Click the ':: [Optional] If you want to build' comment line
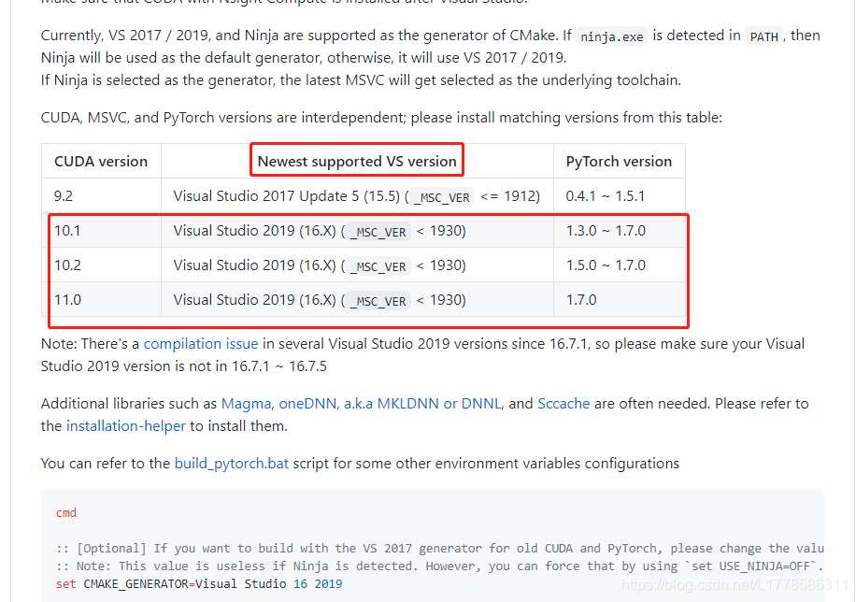This screenshot has width=856, height=602. tap(439, 548)
